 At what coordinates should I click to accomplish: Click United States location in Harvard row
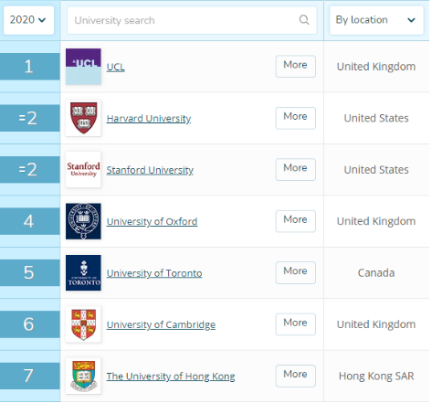(x=376, y=118)
